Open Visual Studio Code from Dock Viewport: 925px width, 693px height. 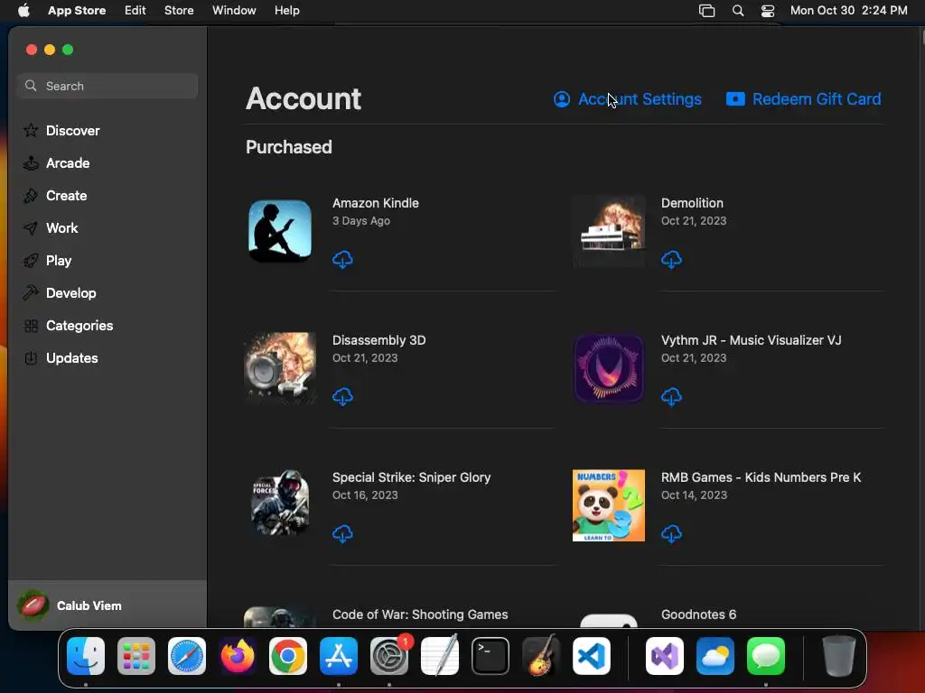tap(591, 656)
